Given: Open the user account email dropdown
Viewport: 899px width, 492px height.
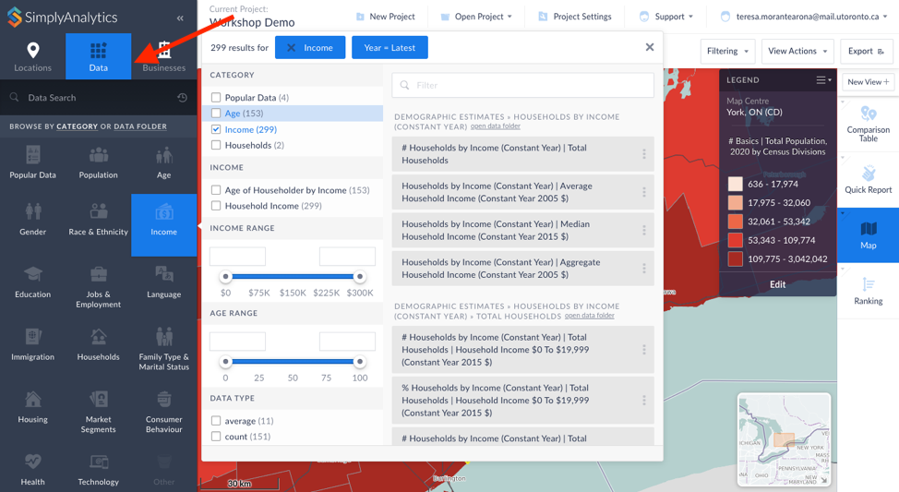Looking at the screenshot, I should click(805, 17).
